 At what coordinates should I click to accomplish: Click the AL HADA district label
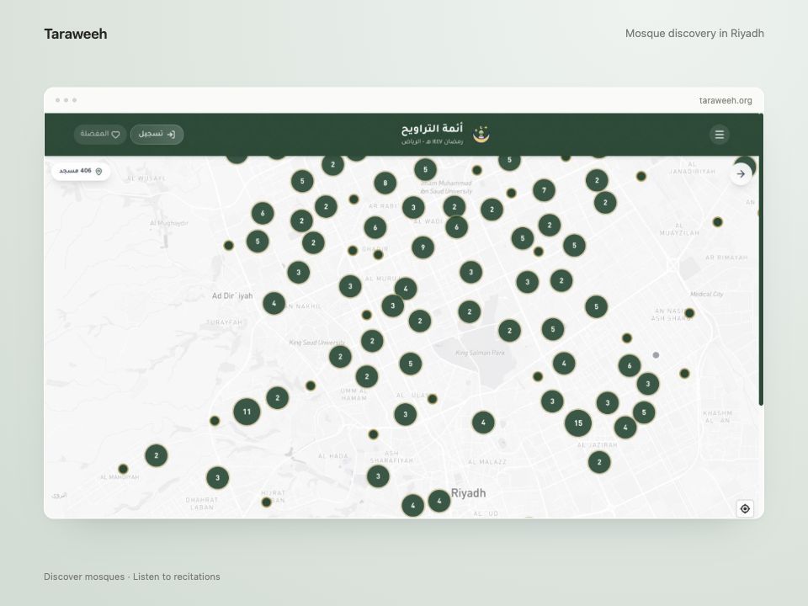pos(333,456)
